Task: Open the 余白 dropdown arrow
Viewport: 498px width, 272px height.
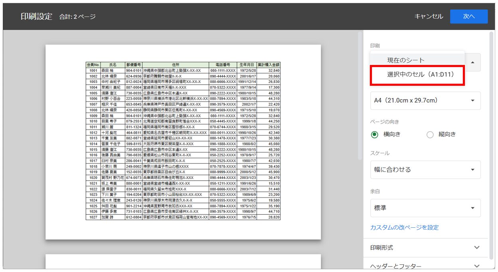Action: (473, 207)
